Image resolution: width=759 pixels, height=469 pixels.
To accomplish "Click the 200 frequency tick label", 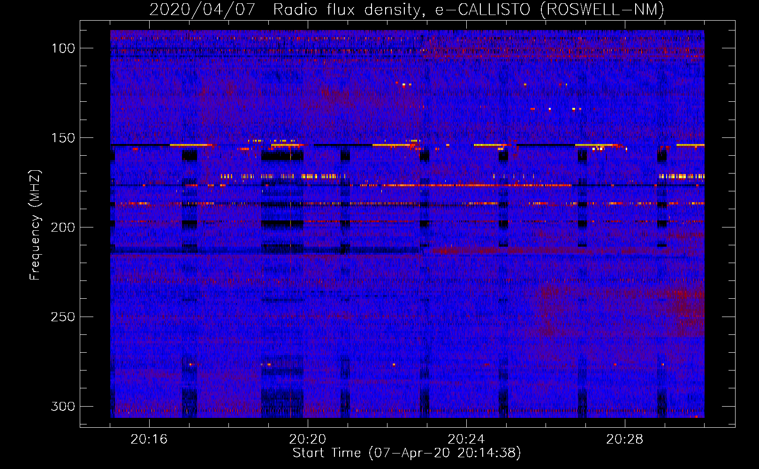I will pyautogui.click(x=63, y=227).
